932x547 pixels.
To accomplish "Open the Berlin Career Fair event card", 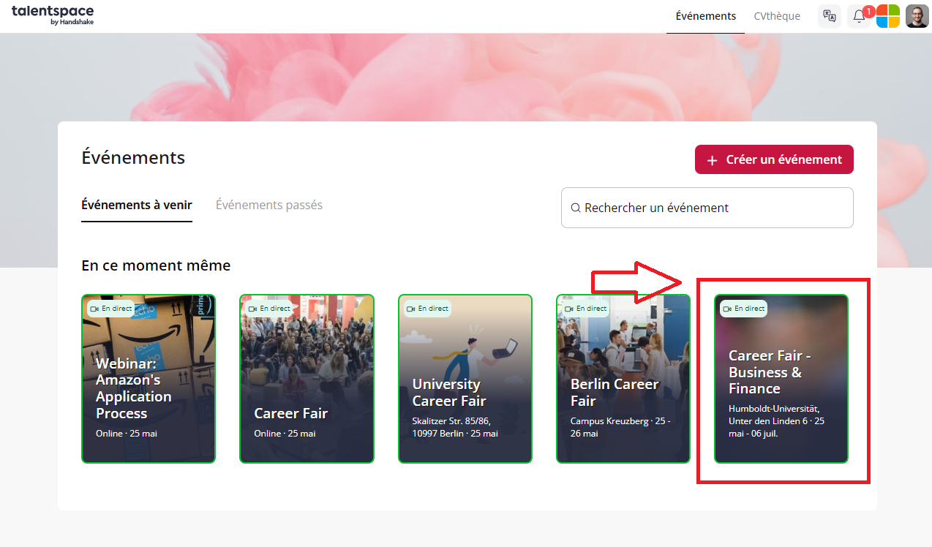I will (x=623, y=379).
